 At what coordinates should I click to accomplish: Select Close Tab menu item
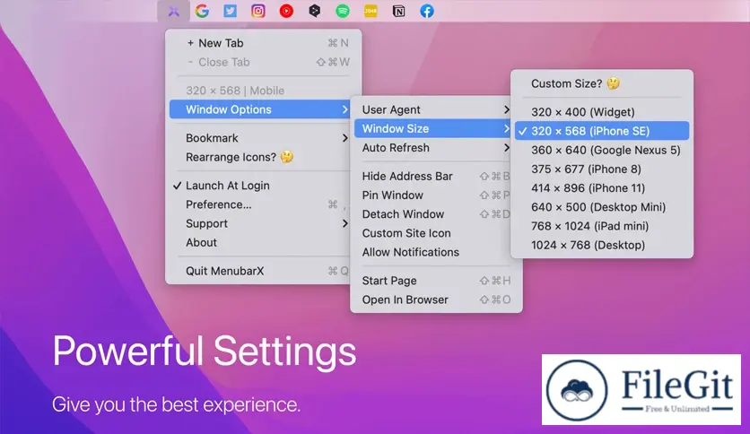coord(263,62)
